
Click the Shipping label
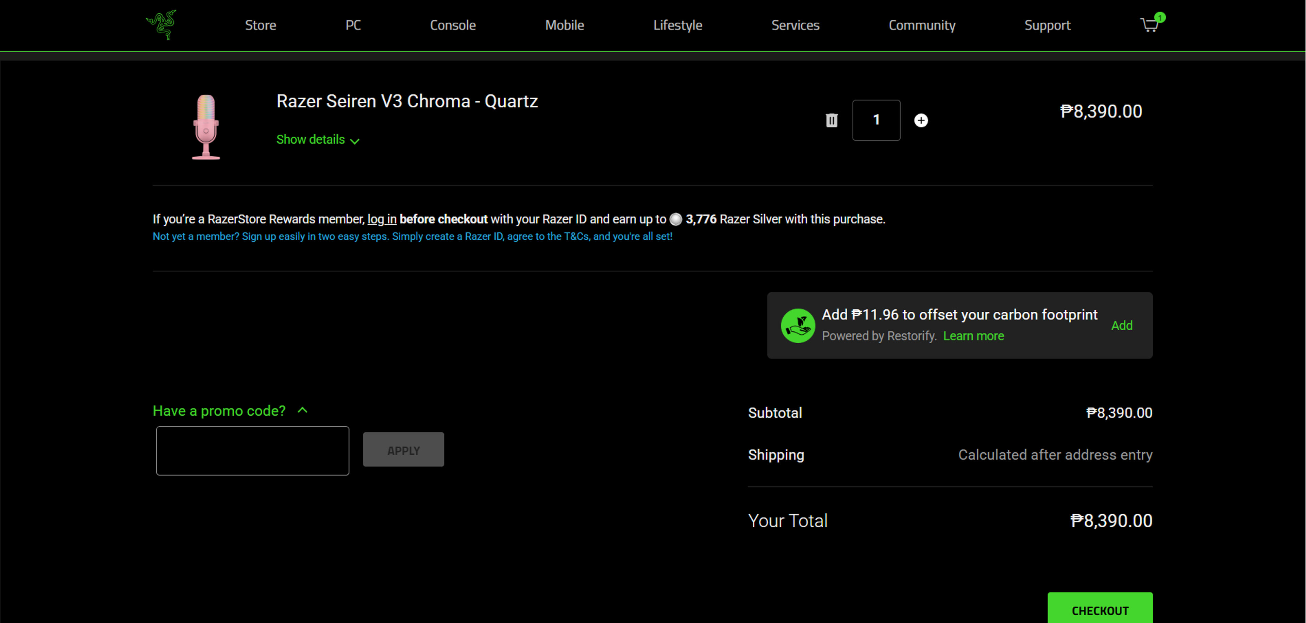[776, 455]
